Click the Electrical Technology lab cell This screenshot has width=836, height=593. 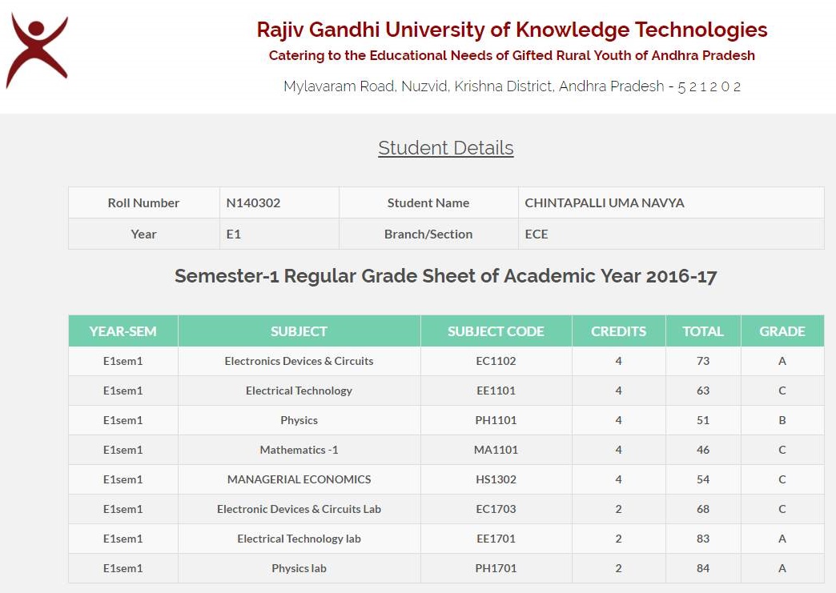(x=299, y=539)
